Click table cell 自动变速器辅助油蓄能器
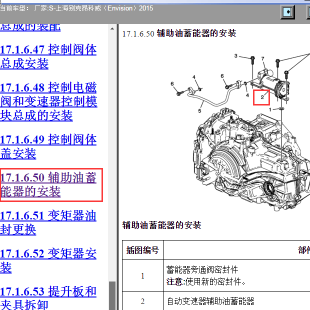This screenshot has width=310, height=310. click(x=210, y=301)
